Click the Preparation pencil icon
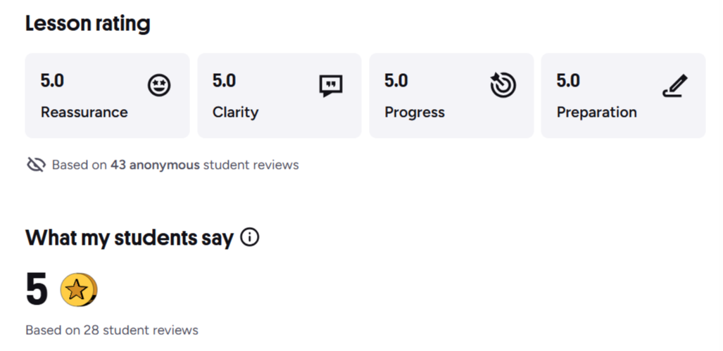 tap(674, 86)
